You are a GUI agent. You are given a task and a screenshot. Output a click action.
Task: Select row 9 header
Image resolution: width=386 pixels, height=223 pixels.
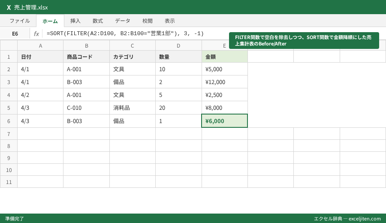coord(9,158)
